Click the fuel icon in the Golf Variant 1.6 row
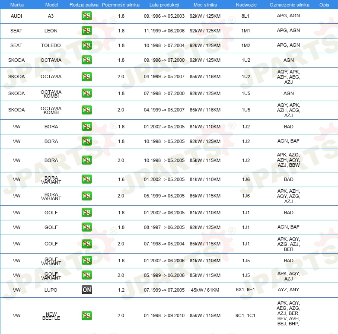 coord(86,261)
